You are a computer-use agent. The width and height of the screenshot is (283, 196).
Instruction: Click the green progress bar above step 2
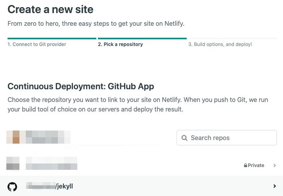(x=142, y=38)
